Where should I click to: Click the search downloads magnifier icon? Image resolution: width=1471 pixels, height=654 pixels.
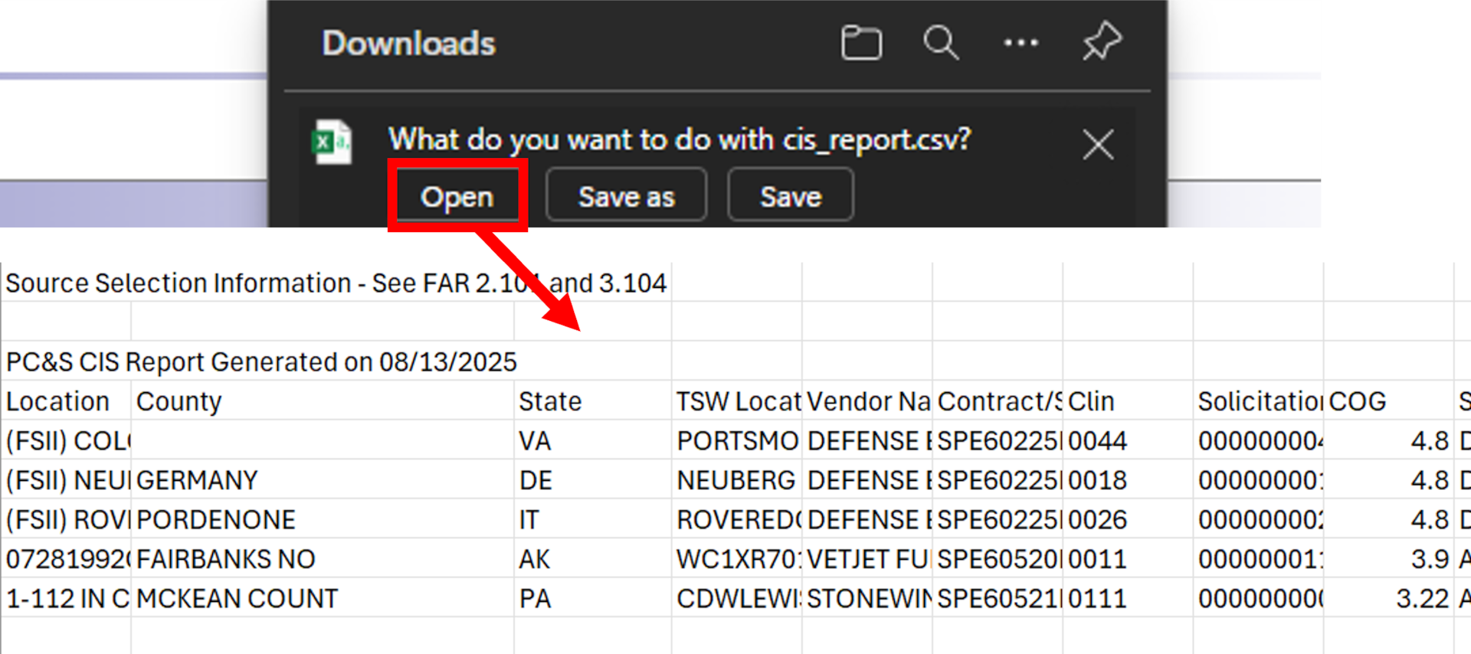[941, 43]
